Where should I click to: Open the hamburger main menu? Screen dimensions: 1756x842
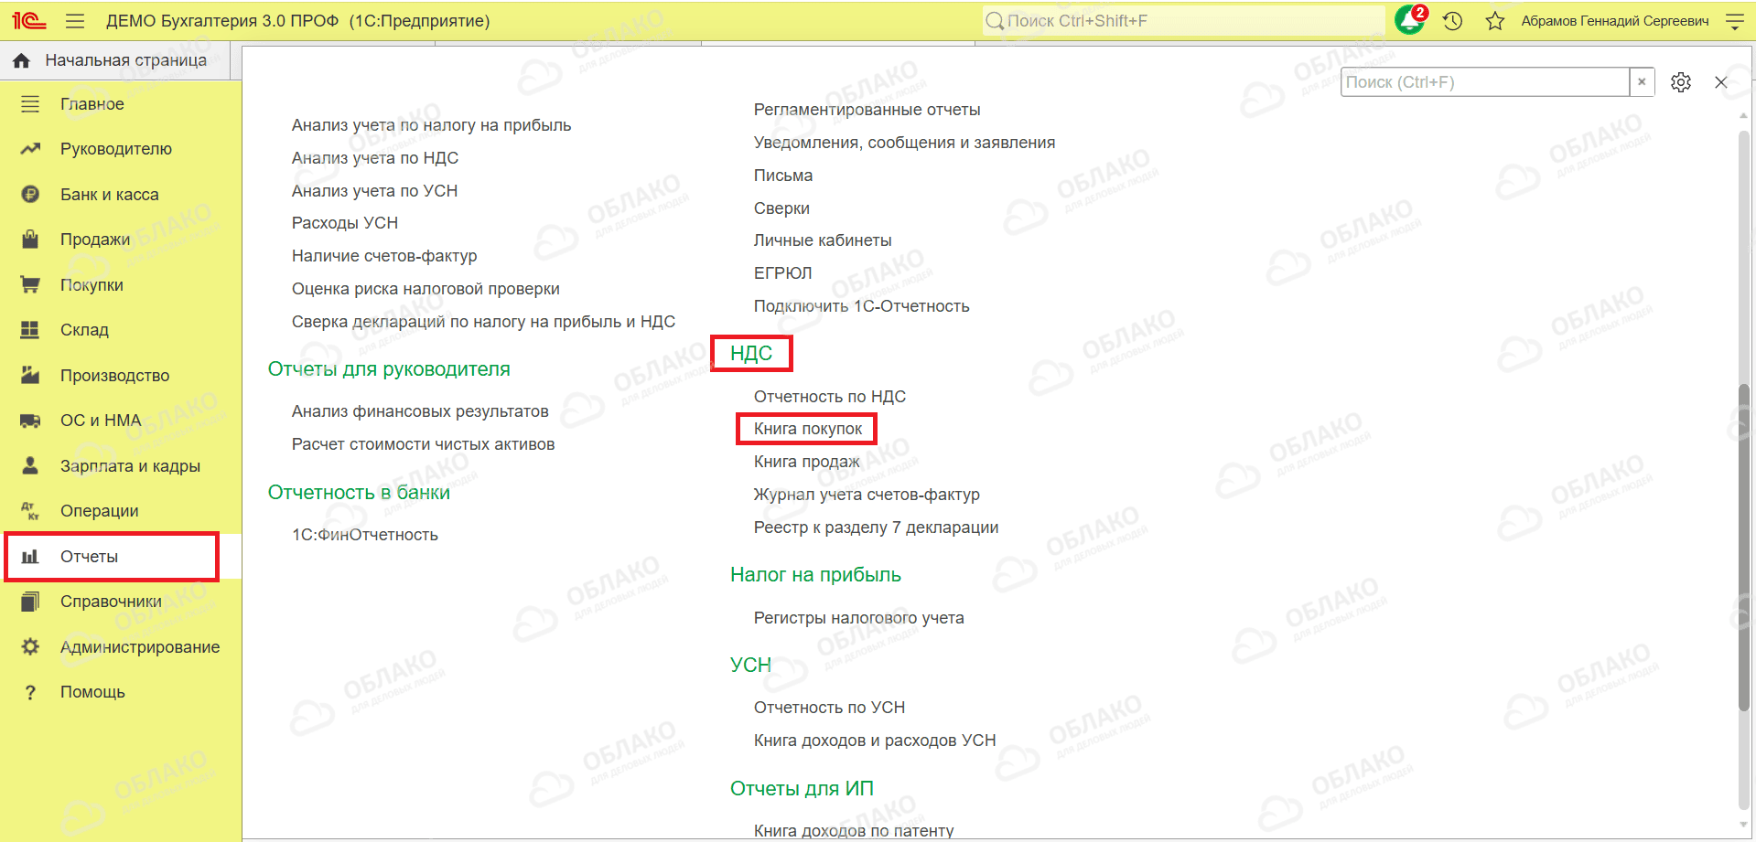pyautogui.click(x=75, y=21)
